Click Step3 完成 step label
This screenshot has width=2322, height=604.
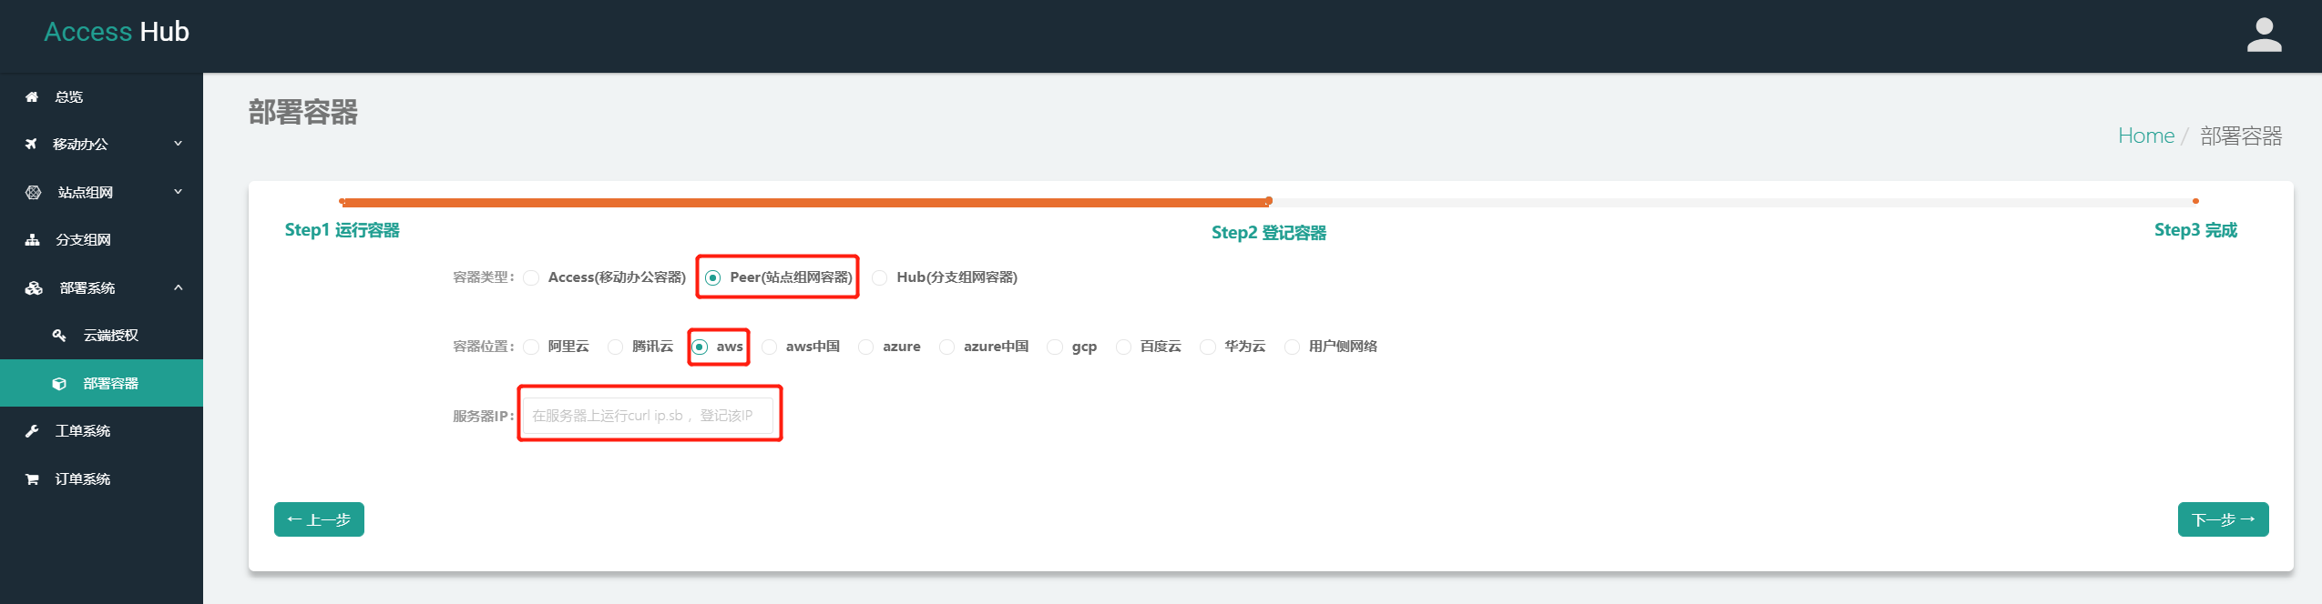2195,230
